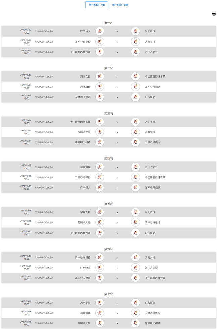Viewport: 218px width, 329px height.
Task: Click 四川八大处 team logo in round three
Action: [99, 132]
